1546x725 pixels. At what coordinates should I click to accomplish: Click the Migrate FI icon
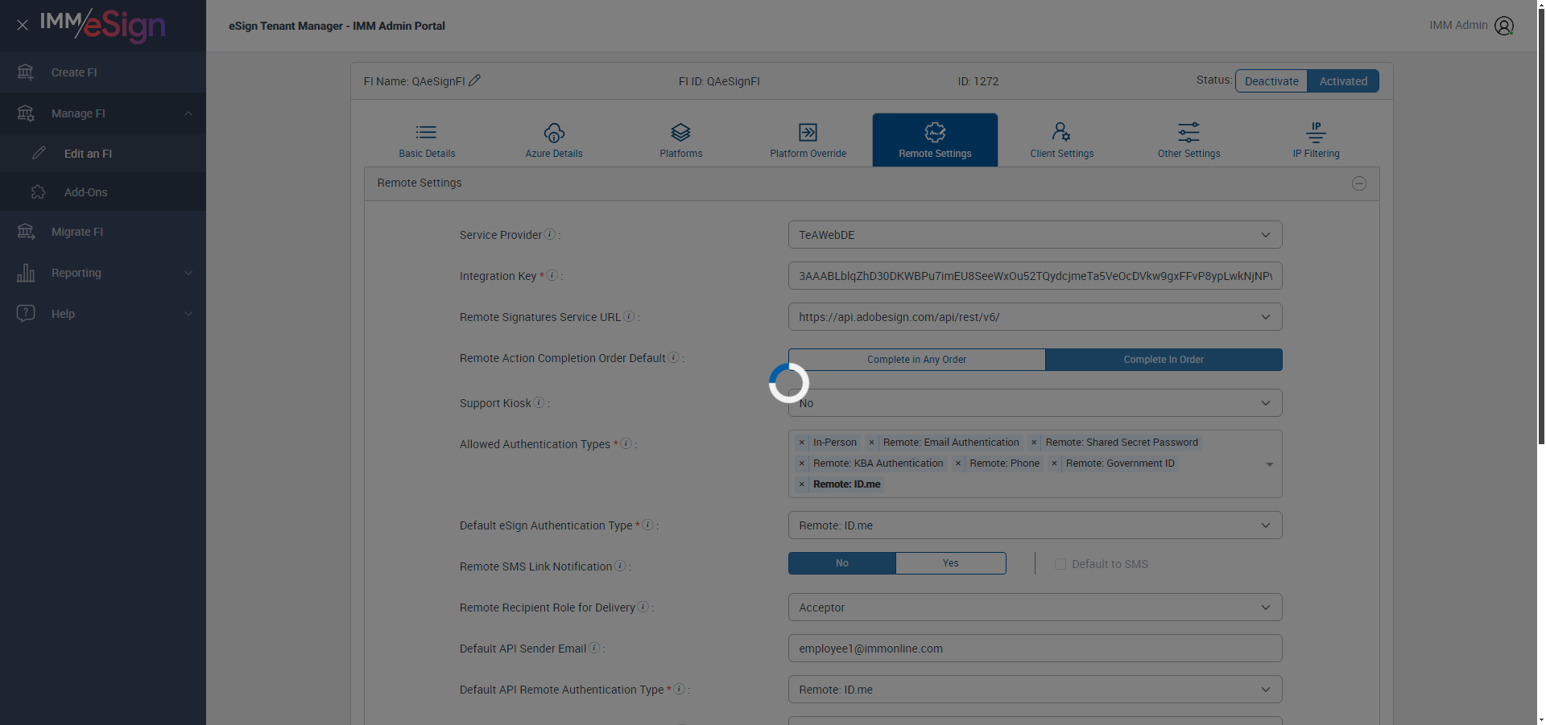click(x=26, y=232)
